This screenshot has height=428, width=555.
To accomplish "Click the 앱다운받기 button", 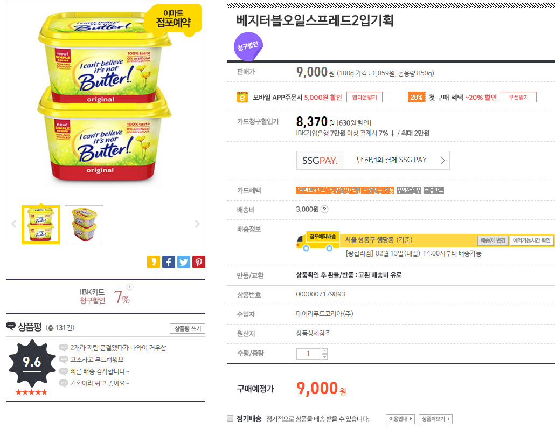I will click(x=364, y=97).
